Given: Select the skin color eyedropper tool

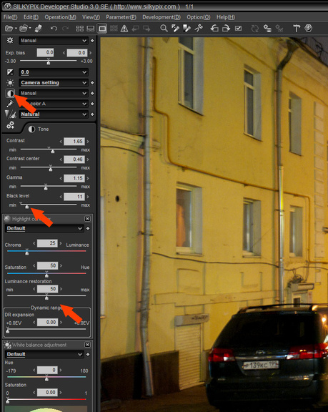Looking at the screenshot, I should [x=187, y=29].
